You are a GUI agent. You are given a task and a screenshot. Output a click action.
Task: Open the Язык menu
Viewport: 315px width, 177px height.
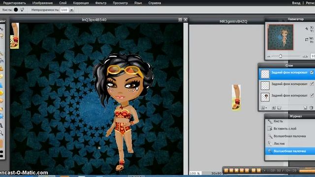click(138, 3)
